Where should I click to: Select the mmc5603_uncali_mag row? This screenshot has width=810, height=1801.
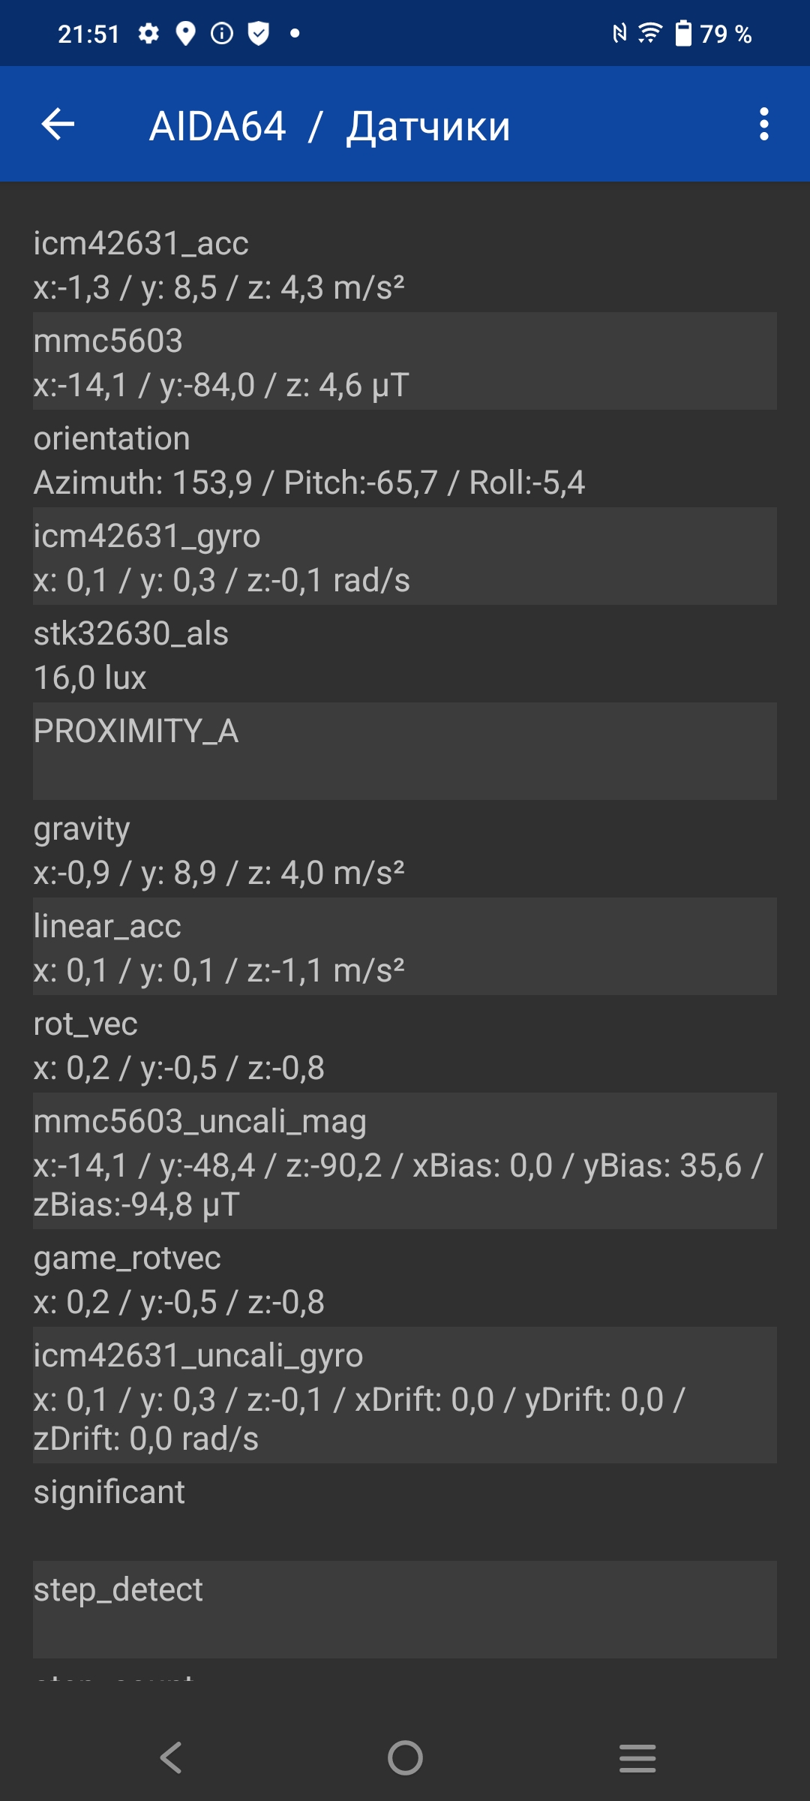pos(405,1161)
